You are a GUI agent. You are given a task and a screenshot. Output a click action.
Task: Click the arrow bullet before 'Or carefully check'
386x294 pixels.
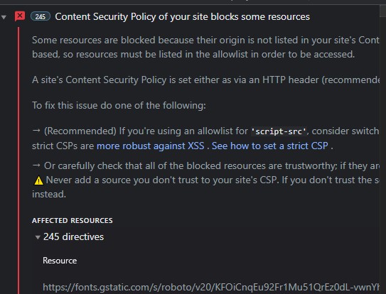(36, 165)
